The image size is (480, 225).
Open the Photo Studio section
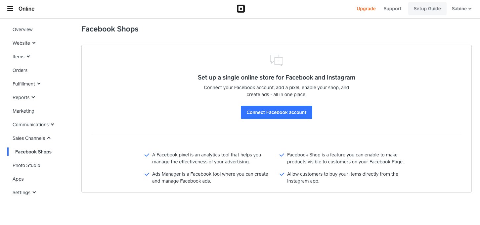click(x=26, y=165)
